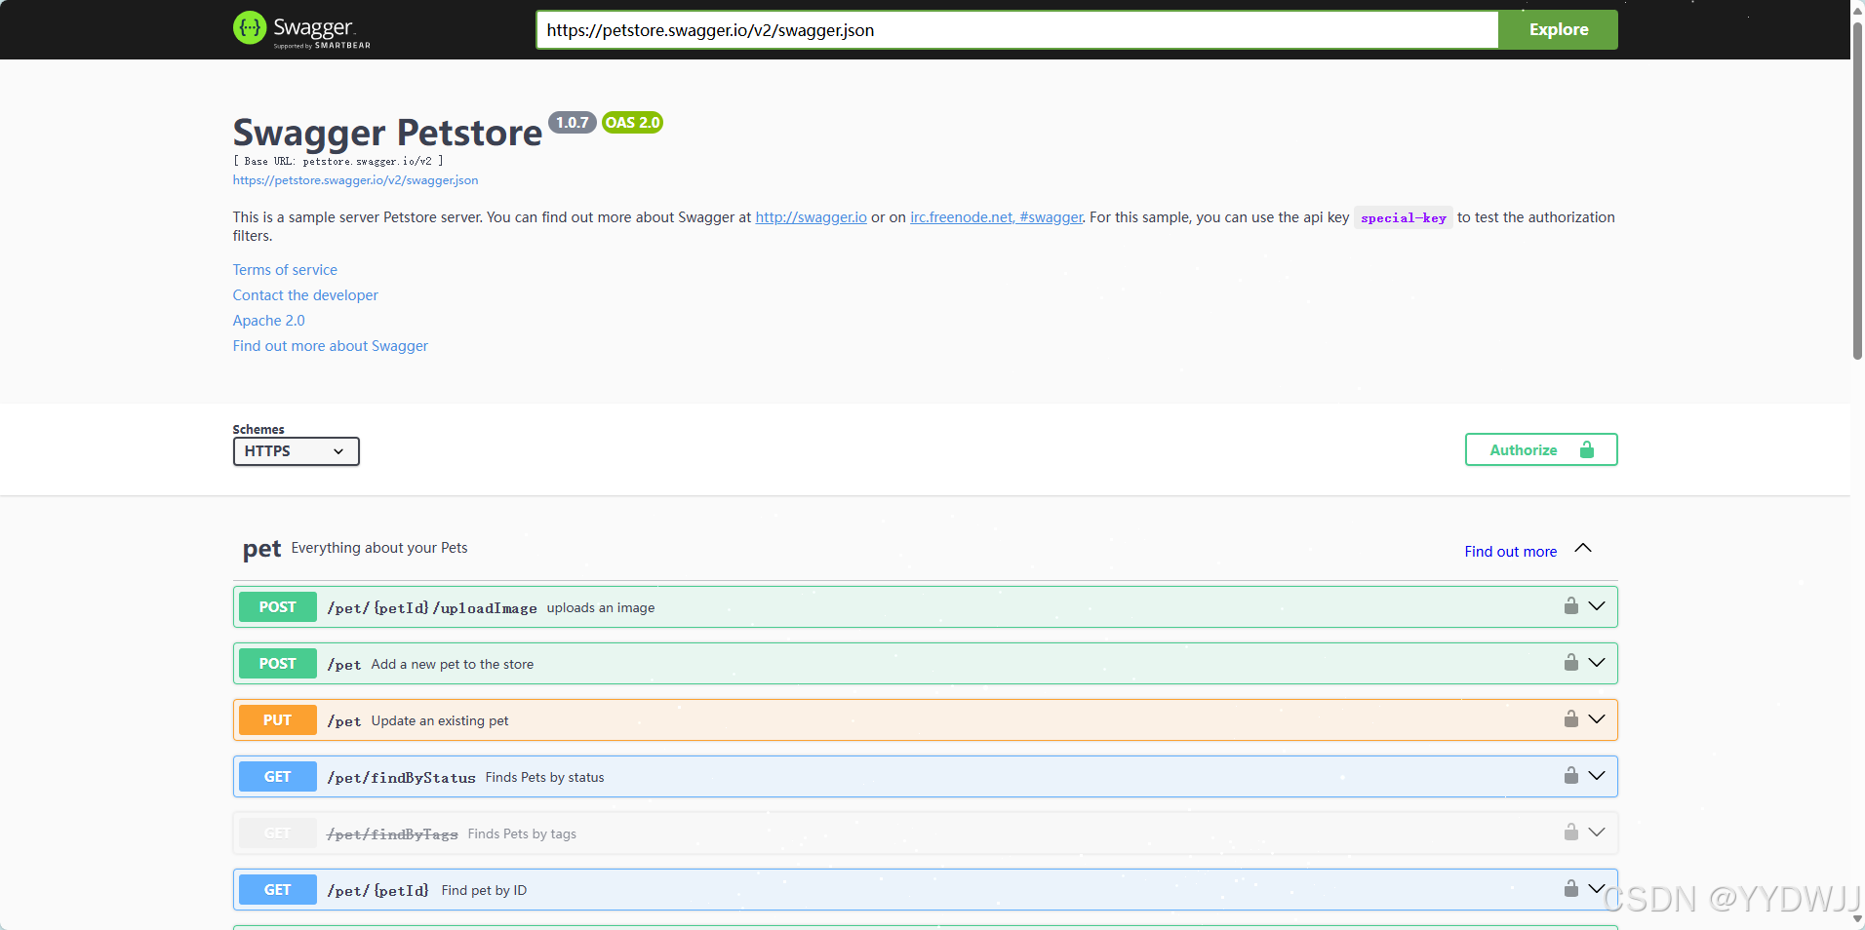
Task: Click the scrollbar down arrow
Action: point(1857,919)
